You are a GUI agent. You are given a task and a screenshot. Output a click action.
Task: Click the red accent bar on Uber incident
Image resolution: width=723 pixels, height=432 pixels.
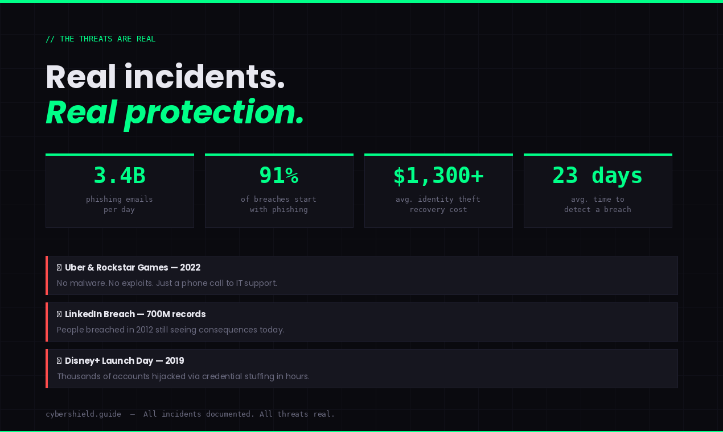pyautogui.click(x=46, y=275)
